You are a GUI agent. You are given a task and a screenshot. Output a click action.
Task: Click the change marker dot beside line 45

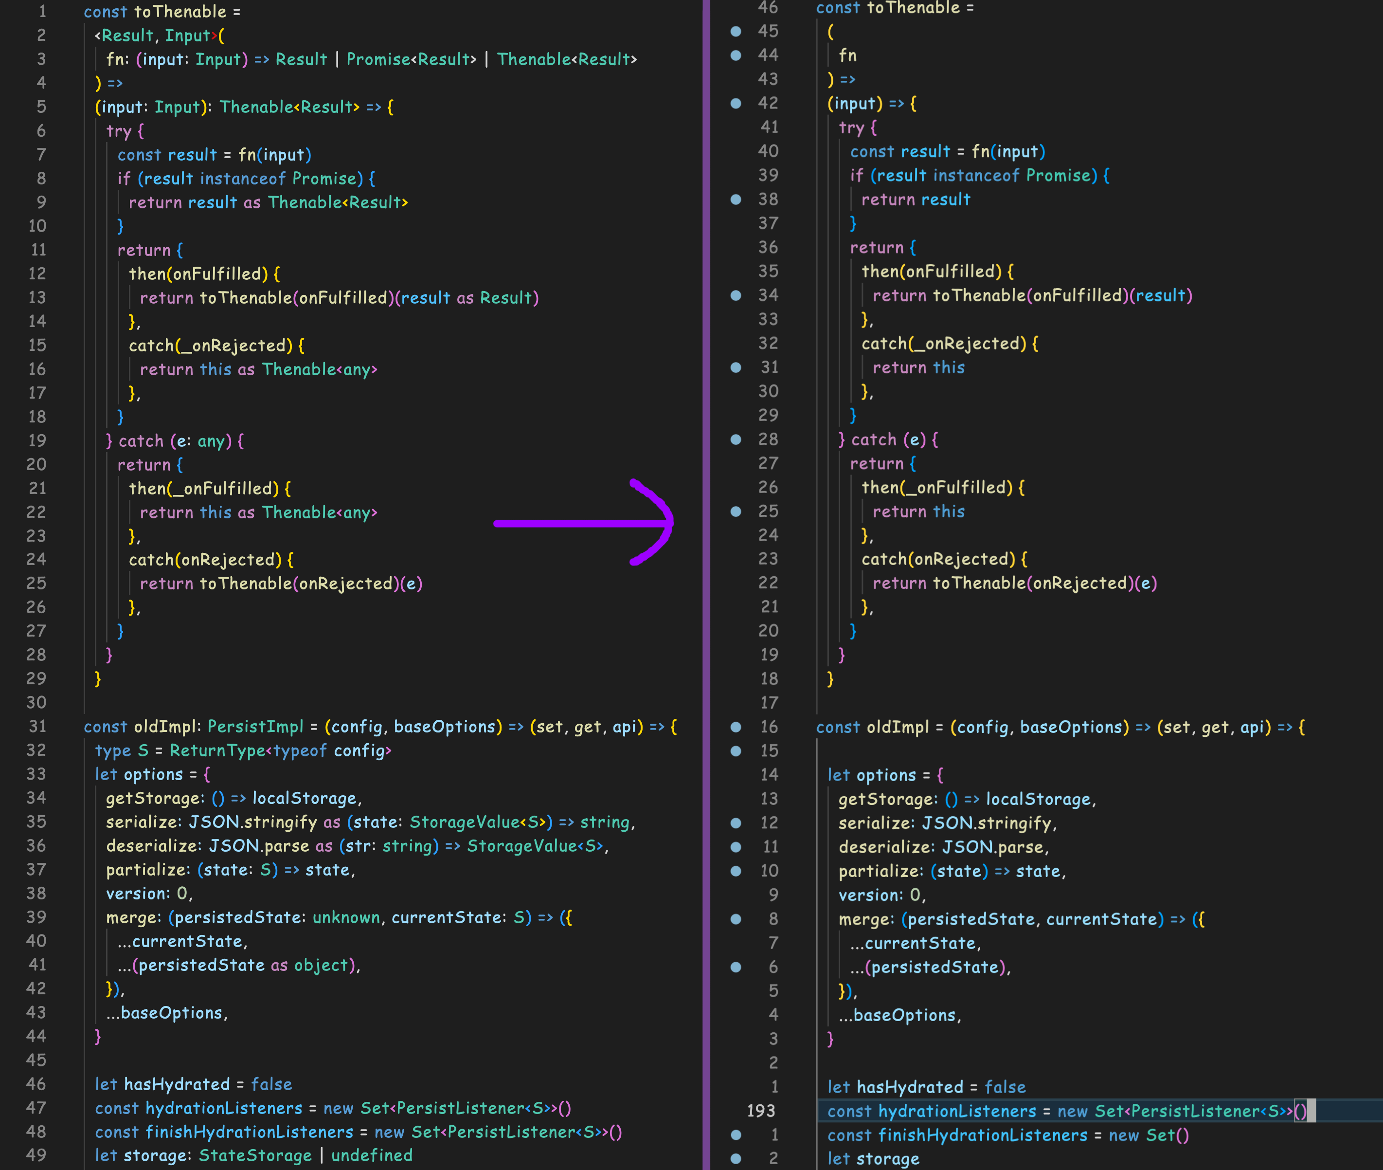[x=736, y=31]
